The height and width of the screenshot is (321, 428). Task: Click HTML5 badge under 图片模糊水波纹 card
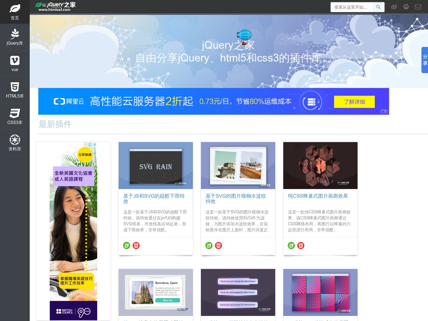pyautogui.click(x=218, y=246)
